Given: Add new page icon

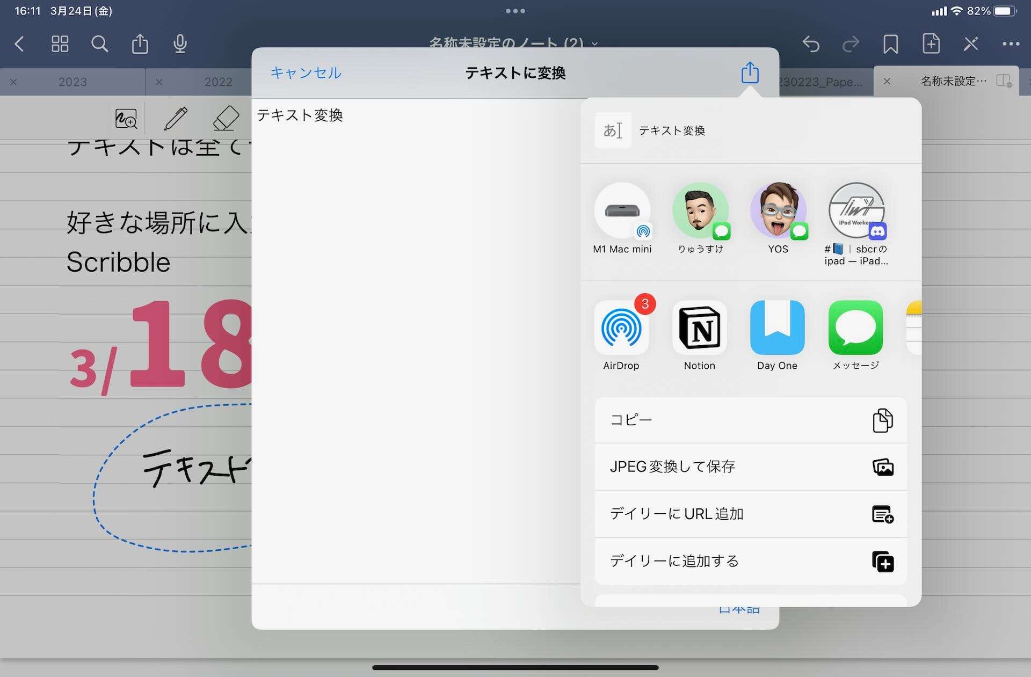Looking at the screenshot, I should pos(931,44).
